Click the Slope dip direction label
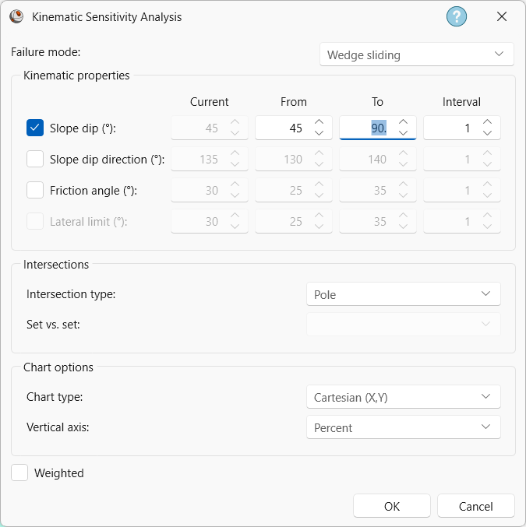526x527 pixels. pyautogui.click(x=107, y=160)
